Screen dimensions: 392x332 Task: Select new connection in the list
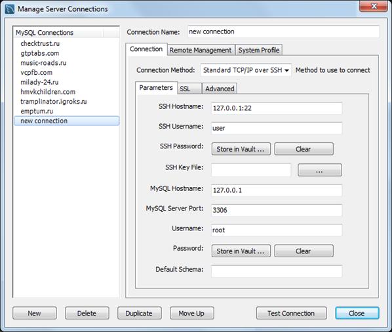[67, 121]
